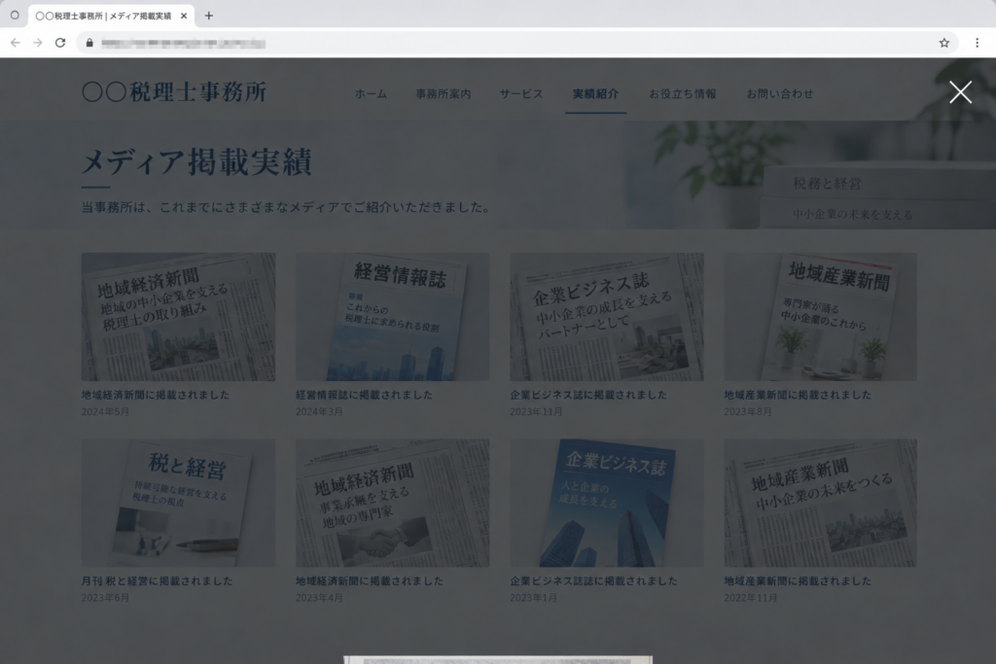Open the お役立ち情報 navigation item
Image resolution: width=996 pixels, height=664 pixels.
682,94
